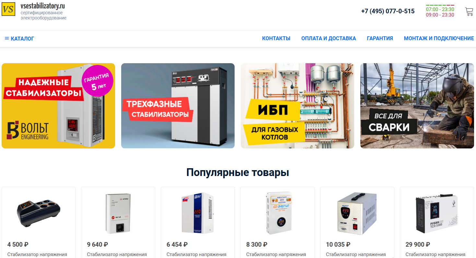The image size is (476, 258).
Task: Call the phone number +7 (495) 077-0-515
Action: coord(388,11)
